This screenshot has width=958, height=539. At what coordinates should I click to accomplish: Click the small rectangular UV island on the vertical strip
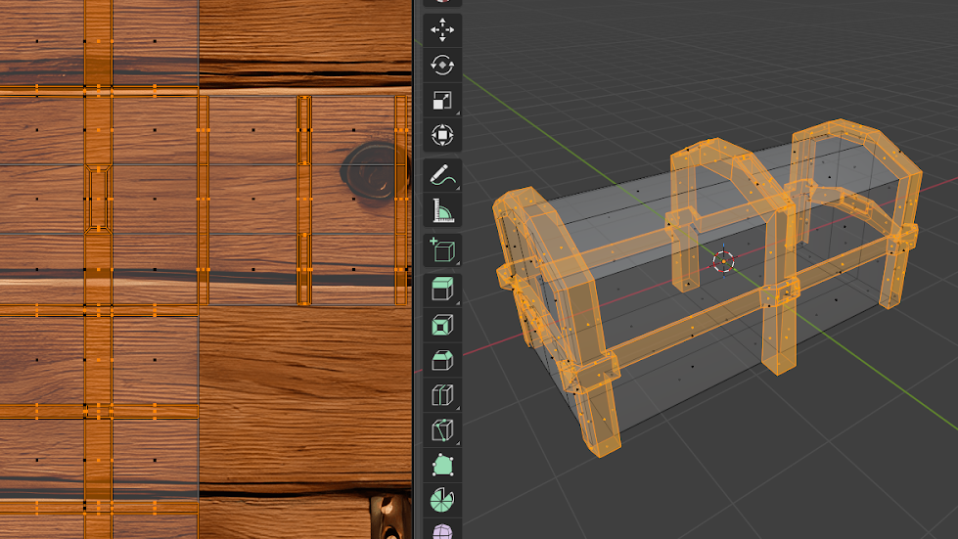click(x=98, y=199)
